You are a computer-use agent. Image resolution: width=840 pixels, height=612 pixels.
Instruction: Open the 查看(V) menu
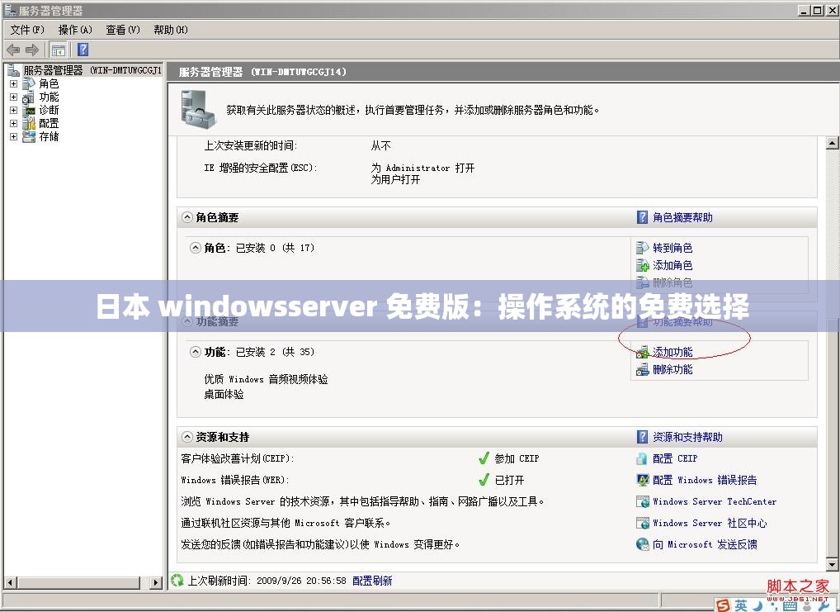tap(123, 30)
